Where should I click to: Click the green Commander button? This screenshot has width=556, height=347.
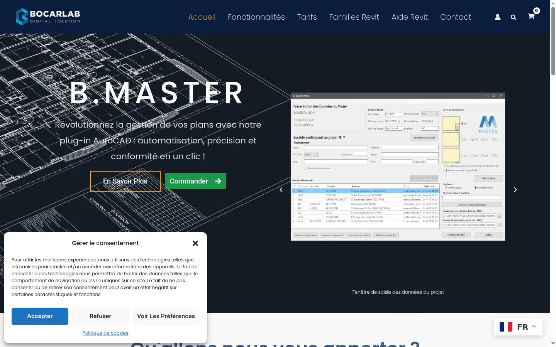[196, 181]
